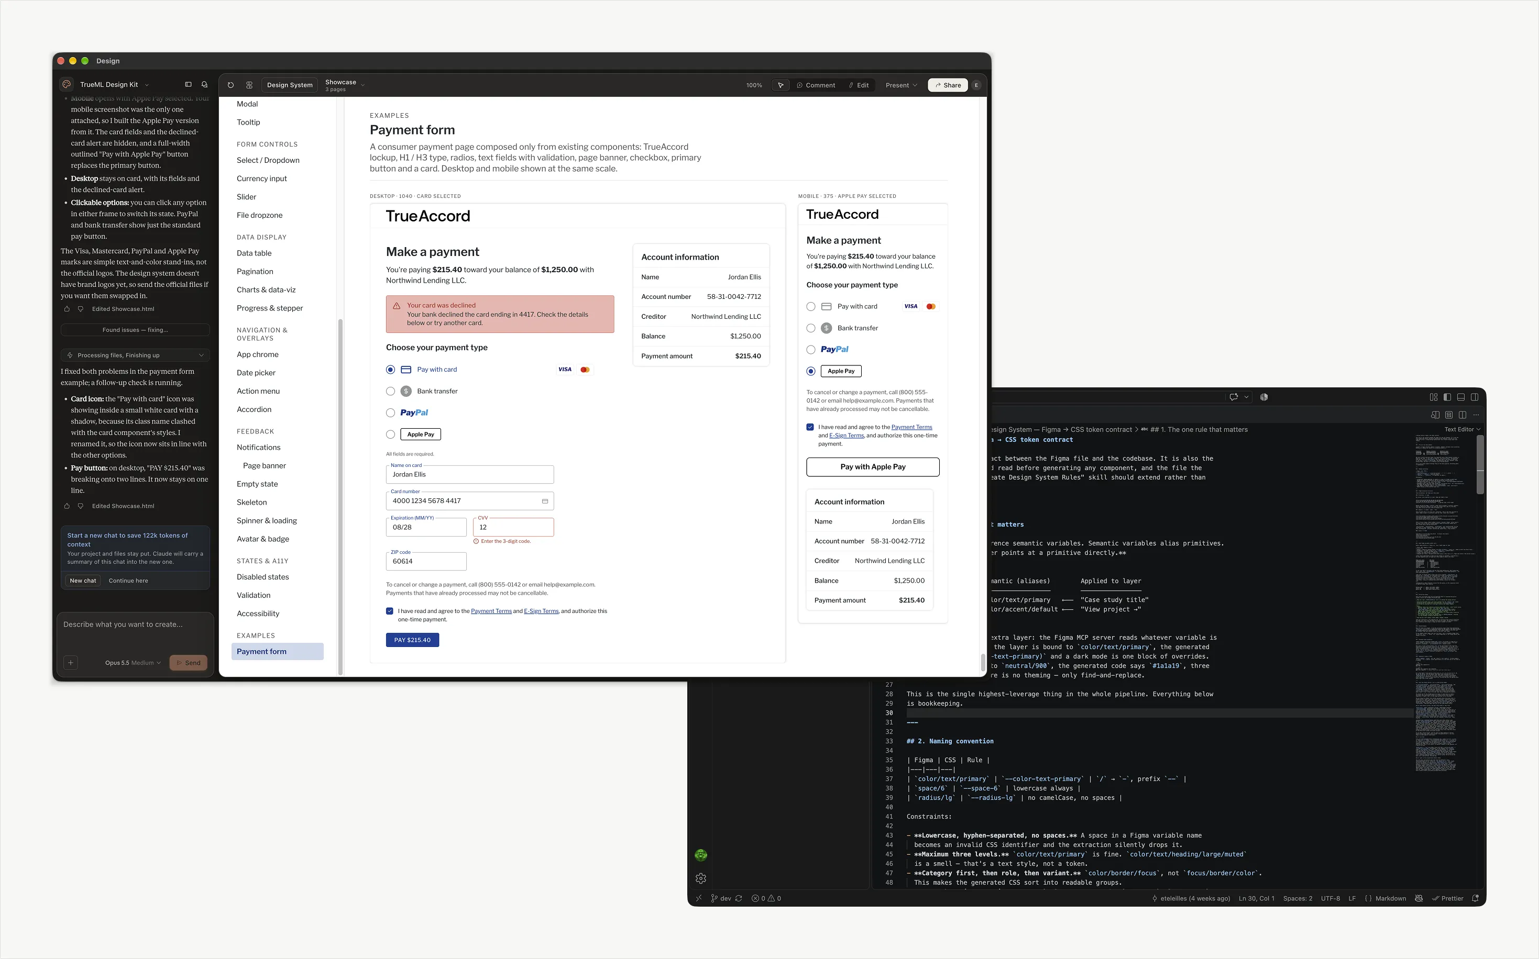The image size is (1539, 959).
Task: Open the more actions ellipsis in editor tab bar
Action: (1476, 415)
